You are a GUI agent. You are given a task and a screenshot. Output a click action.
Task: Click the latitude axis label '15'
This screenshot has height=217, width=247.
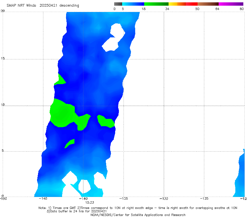click(3, 58)
